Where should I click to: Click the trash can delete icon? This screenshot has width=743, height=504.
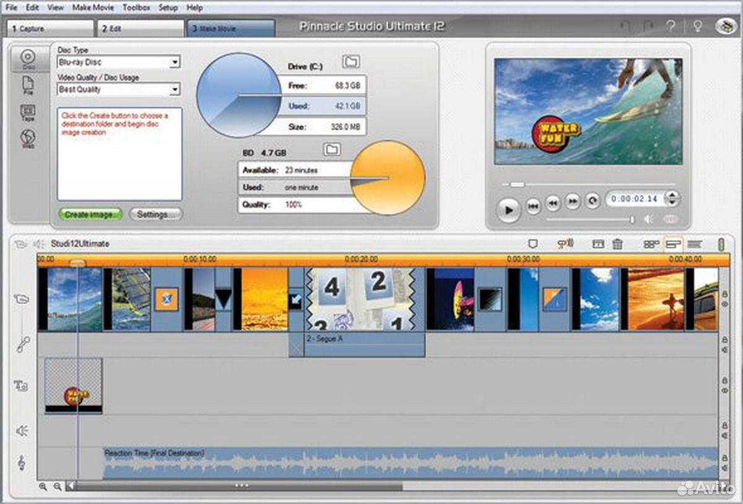tap(617, 244)
